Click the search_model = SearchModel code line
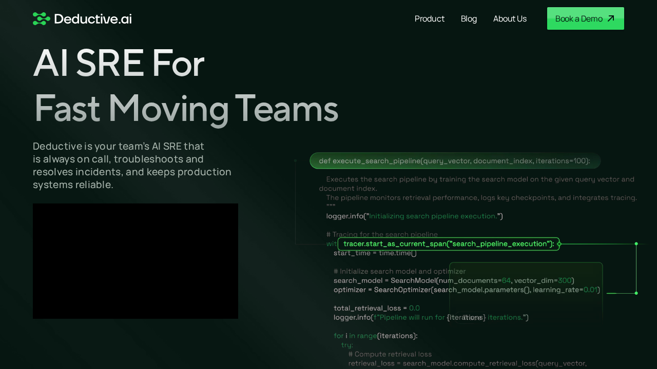This screenshot has width=657, height=369. coord(453,280)
